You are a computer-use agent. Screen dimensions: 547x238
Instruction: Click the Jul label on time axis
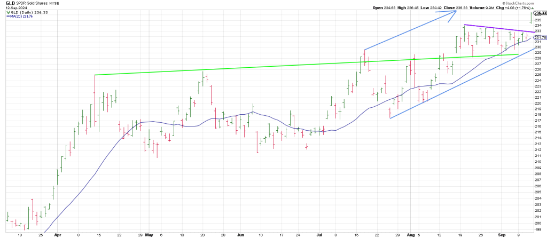tap(319, 234)
